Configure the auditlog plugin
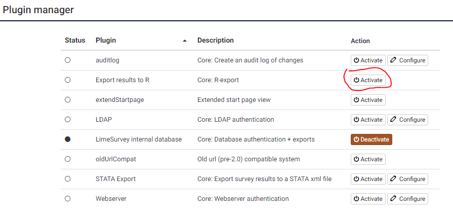Image resolution: width=453 pixels, height=211 pixels. 407,60
